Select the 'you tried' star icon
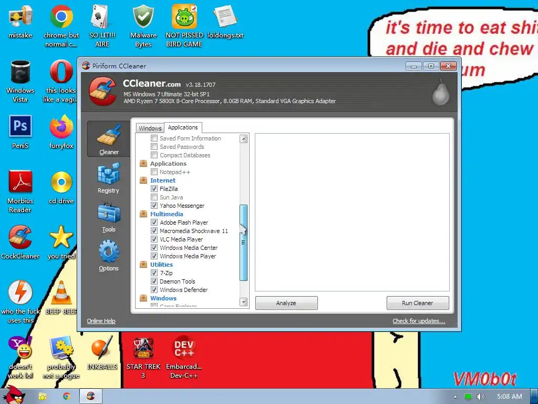This screenshot has width=538, height=404. tap(61, 243)
